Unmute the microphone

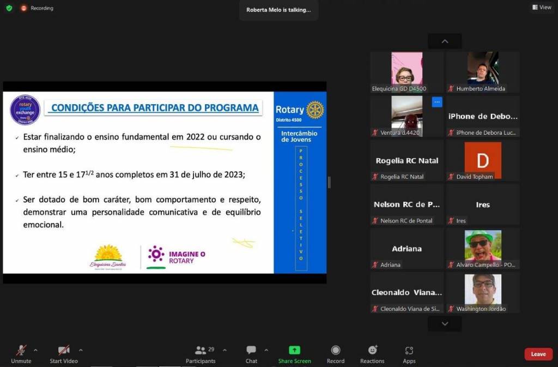(x=21, y=353)
